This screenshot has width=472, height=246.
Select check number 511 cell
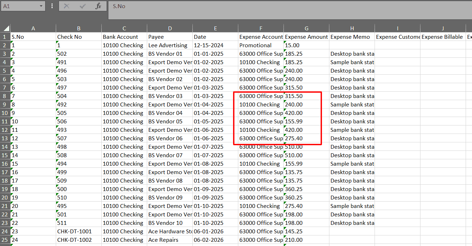click(x=79, y=223)
